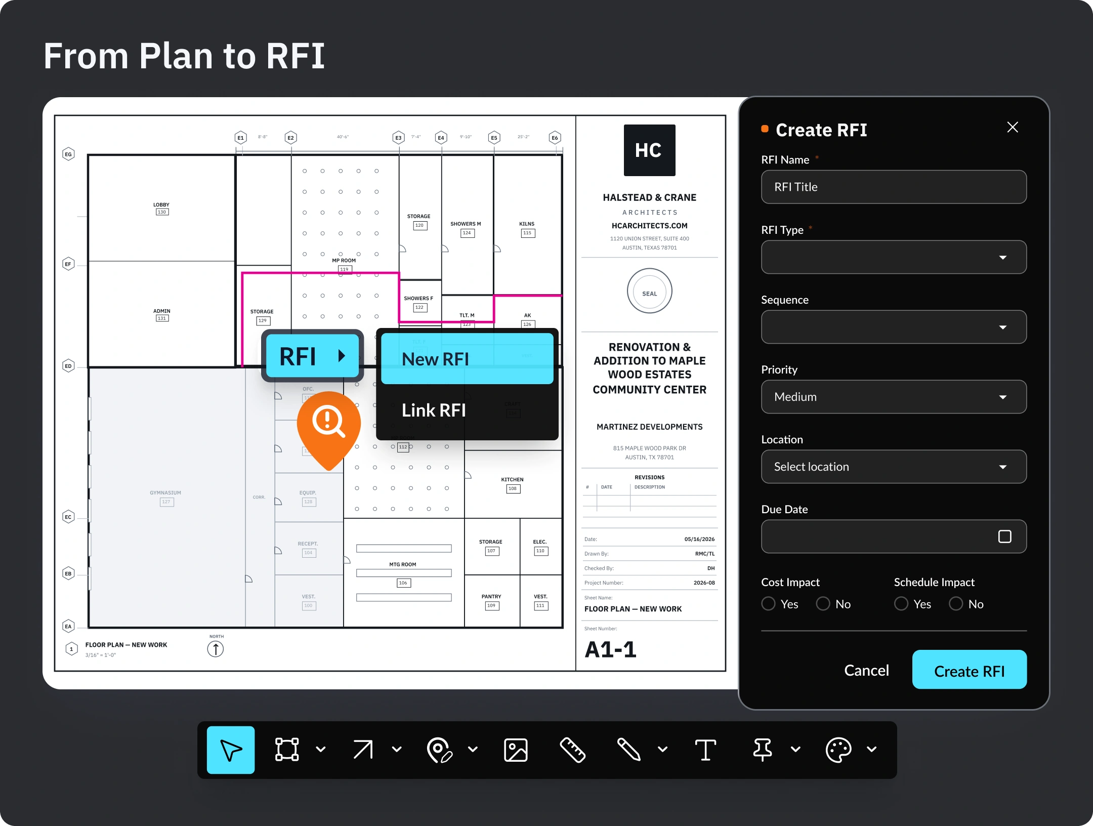The image size is (1093, 826).
Task: Click the Due Date input field
Action: 894,536
